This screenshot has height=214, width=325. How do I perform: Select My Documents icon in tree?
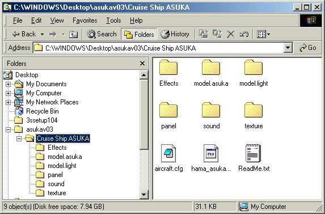(19, 84)
